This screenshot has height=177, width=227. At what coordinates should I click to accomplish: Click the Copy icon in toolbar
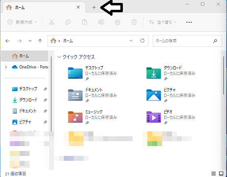click(x=68, y=22)
